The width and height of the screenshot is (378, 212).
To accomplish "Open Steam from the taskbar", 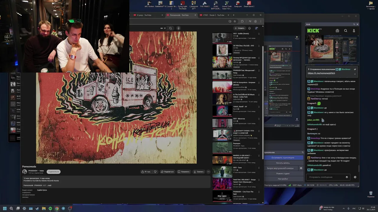I will point(37,208).
